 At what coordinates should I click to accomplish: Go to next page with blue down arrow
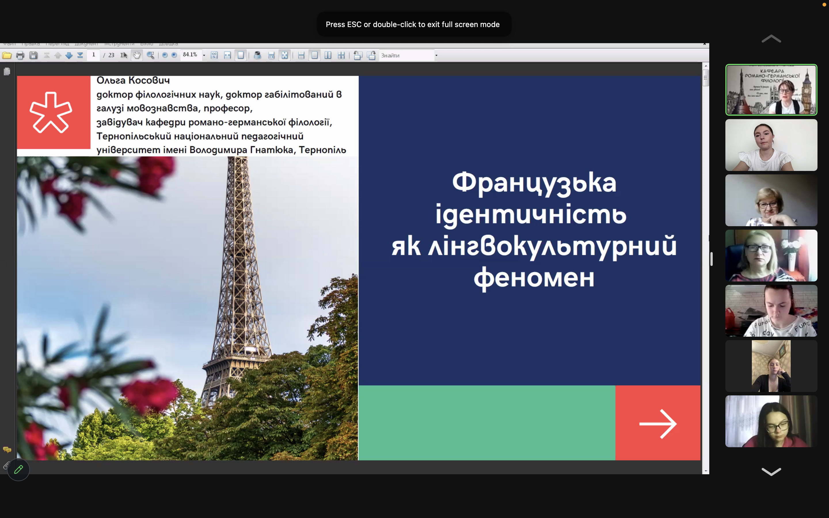pos(69,55)
